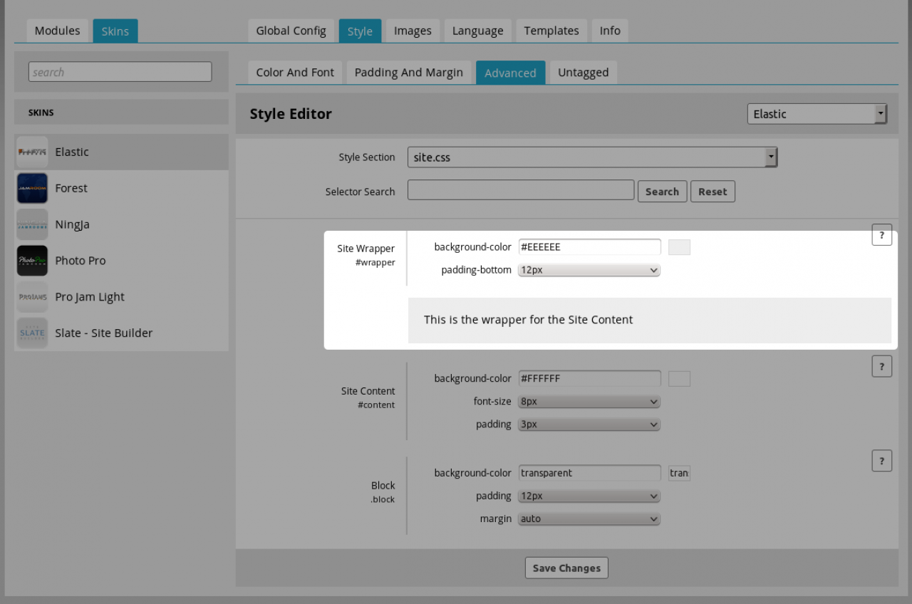This screenshot has height=604, width=912.
Task: Click the Selector Search input field
Action: click(520, 190)
